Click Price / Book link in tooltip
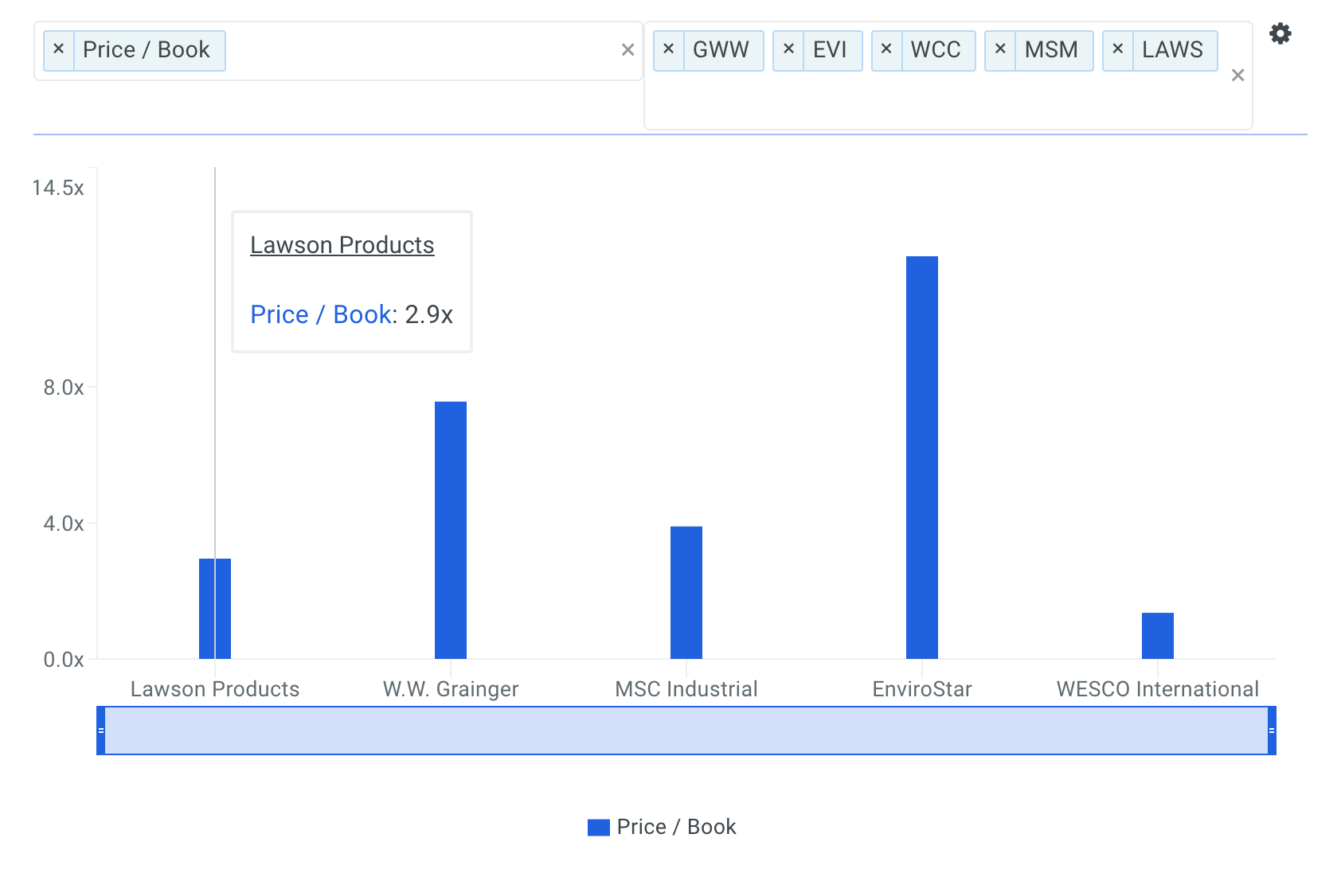 coord(321,314)
